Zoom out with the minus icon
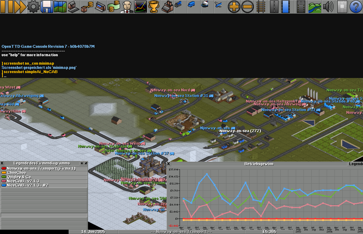 click(248, 7)
